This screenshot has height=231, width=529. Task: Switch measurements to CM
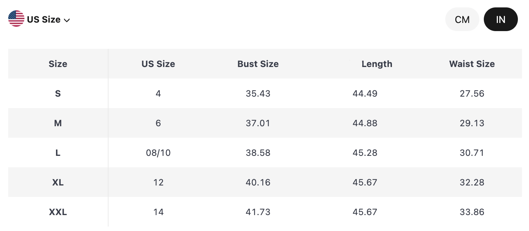click(462, 19)
